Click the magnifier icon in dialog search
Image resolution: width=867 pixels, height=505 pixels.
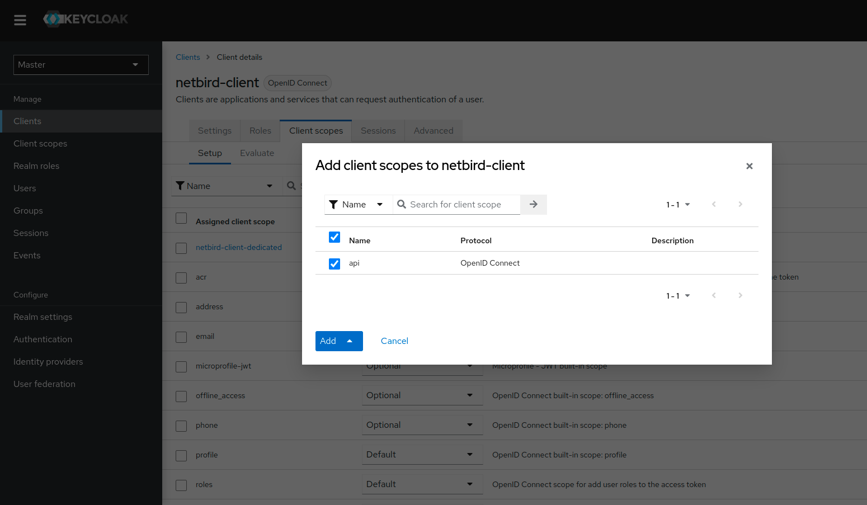coord(402,205)
